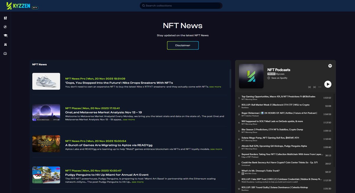Image resolution: width=355 pixels, height=193 pixels.
Task: Click into the Search collections field
Action: pyautogui.click(x=181, y=6)
